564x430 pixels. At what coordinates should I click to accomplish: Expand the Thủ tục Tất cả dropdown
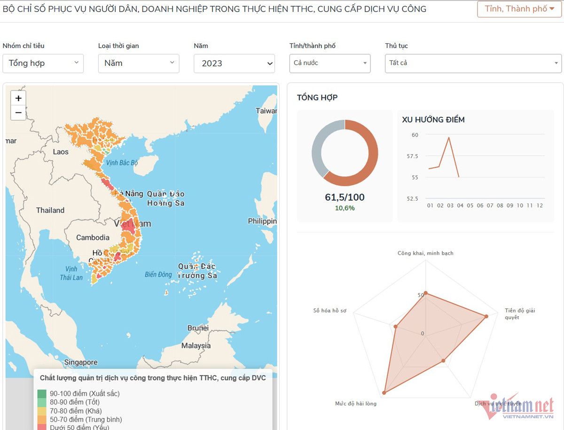(x=473, y=63)
